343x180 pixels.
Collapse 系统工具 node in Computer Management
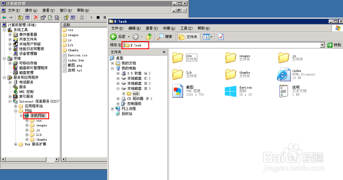(x=4, y=30)
